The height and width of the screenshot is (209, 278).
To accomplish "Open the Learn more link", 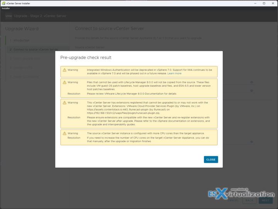I will [174, 73].
